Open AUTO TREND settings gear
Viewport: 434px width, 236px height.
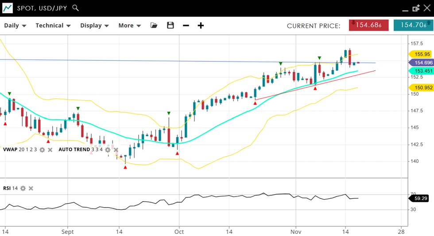click(x=108, y=150)
